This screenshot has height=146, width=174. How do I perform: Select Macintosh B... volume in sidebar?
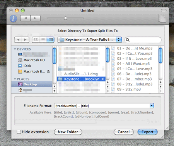[x=32, y=71]
